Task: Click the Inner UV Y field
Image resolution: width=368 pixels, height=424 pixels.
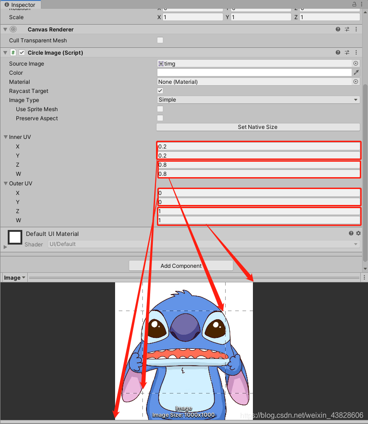Action: [258, 155]
